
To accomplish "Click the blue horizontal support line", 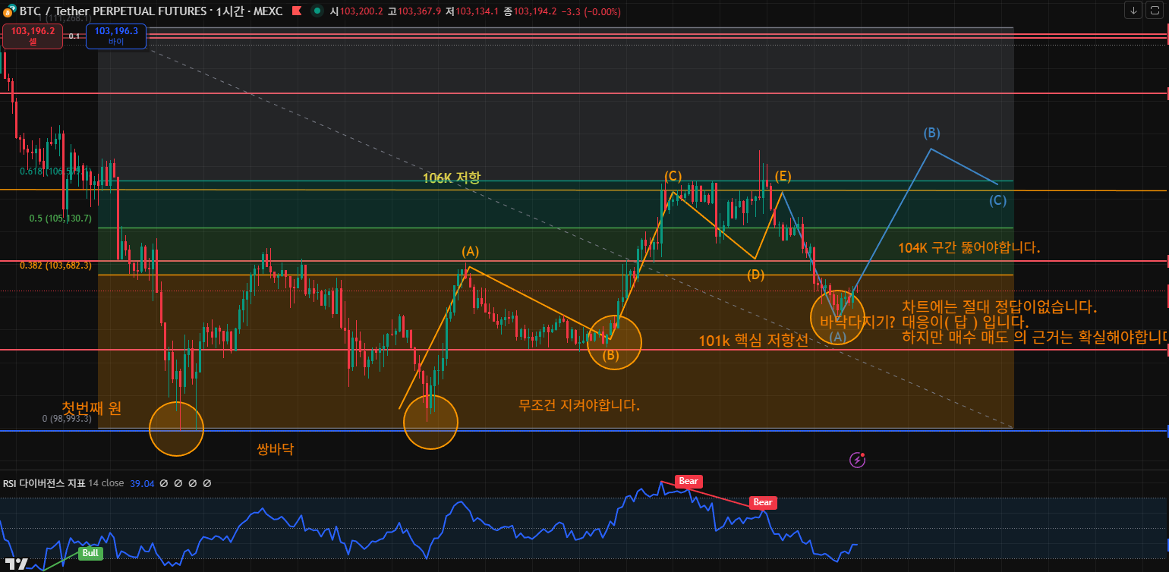I will coord(531,431).
